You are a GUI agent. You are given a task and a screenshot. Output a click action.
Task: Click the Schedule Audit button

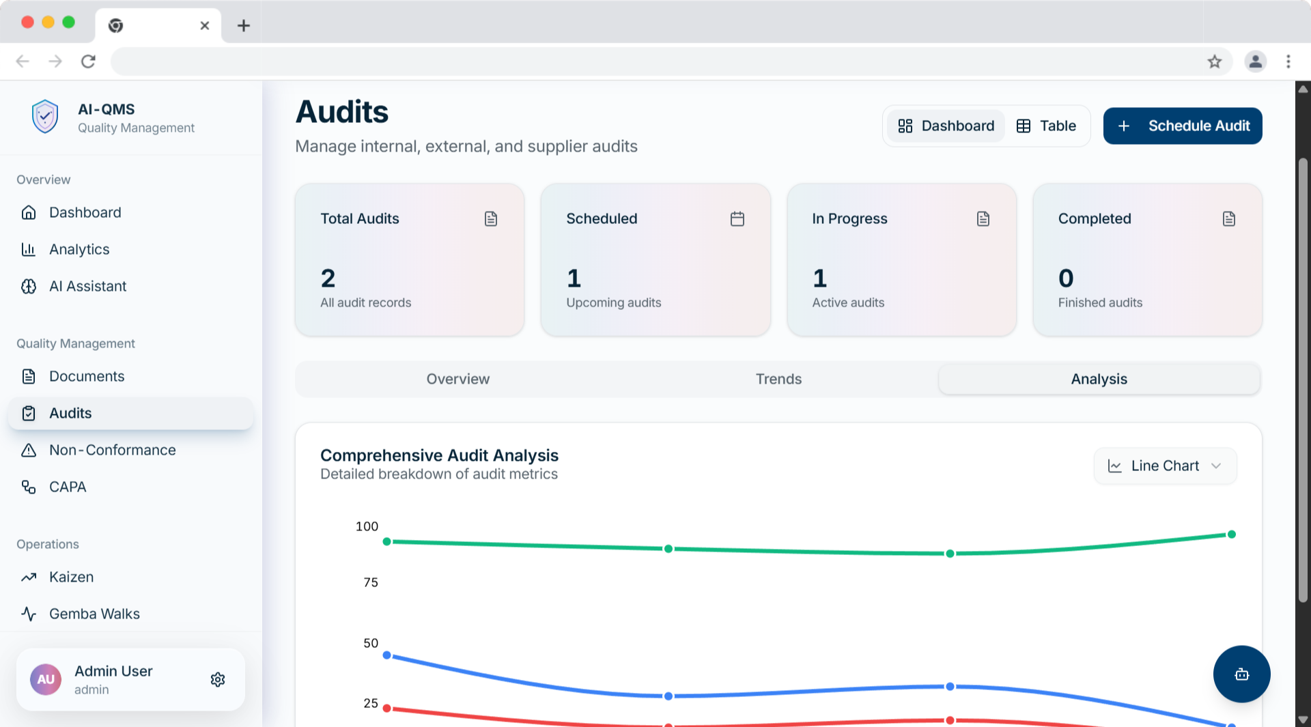tap(1183, 126)
